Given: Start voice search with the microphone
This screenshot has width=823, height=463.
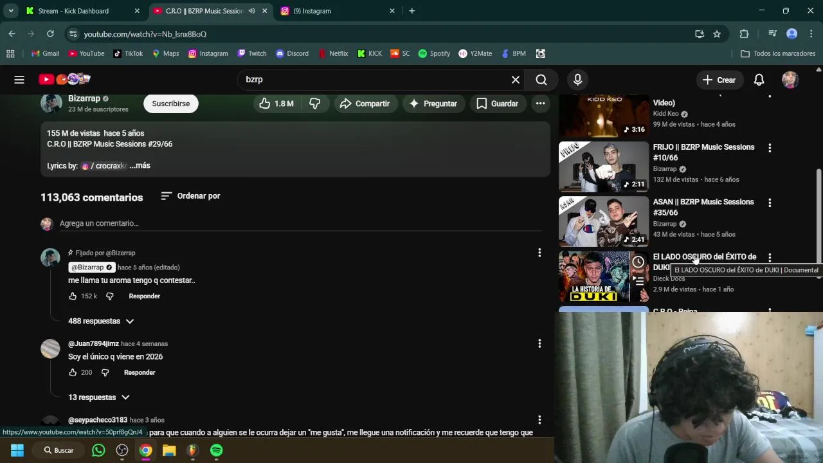Looking at the screenshot, I should 577,80.
